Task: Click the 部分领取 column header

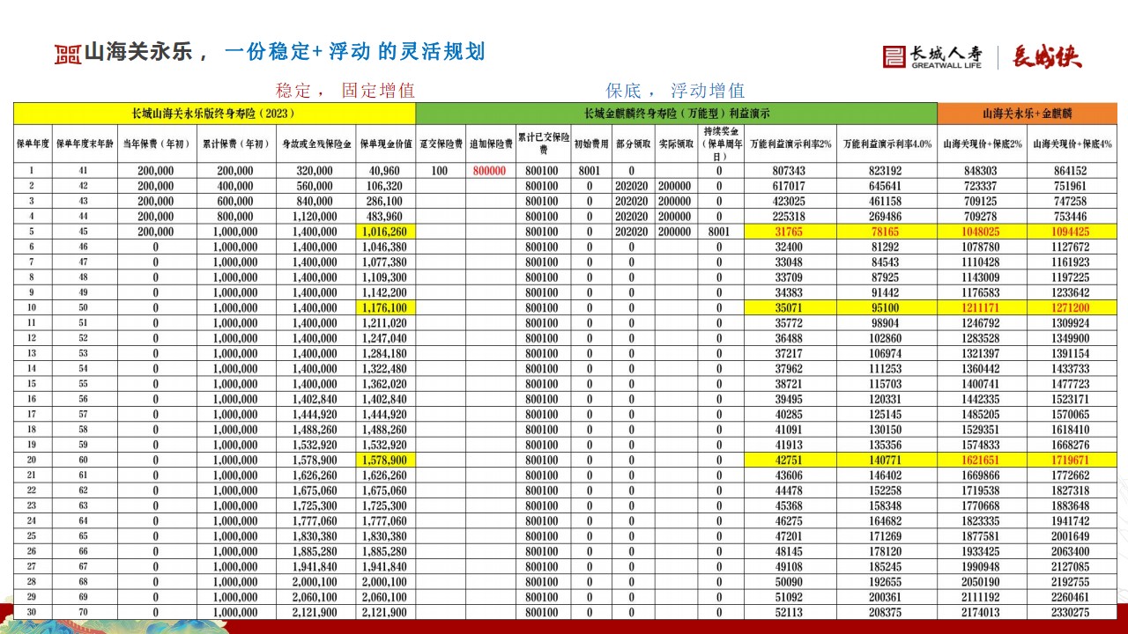Action: pyautogui.click(x=632, y=143)
